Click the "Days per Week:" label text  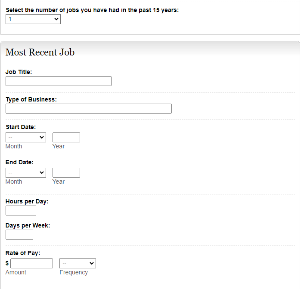click(x=28, y=225)
